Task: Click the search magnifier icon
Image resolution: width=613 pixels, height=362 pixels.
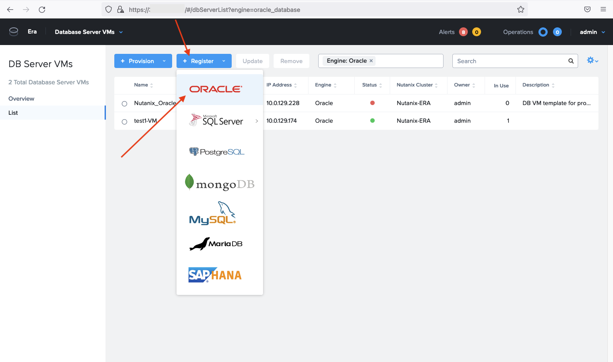Action: [x=571, y=61]
